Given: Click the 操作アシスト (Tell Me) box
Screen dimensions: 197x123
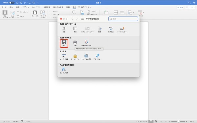Looking at the screenshot, I should pos(85,7).
